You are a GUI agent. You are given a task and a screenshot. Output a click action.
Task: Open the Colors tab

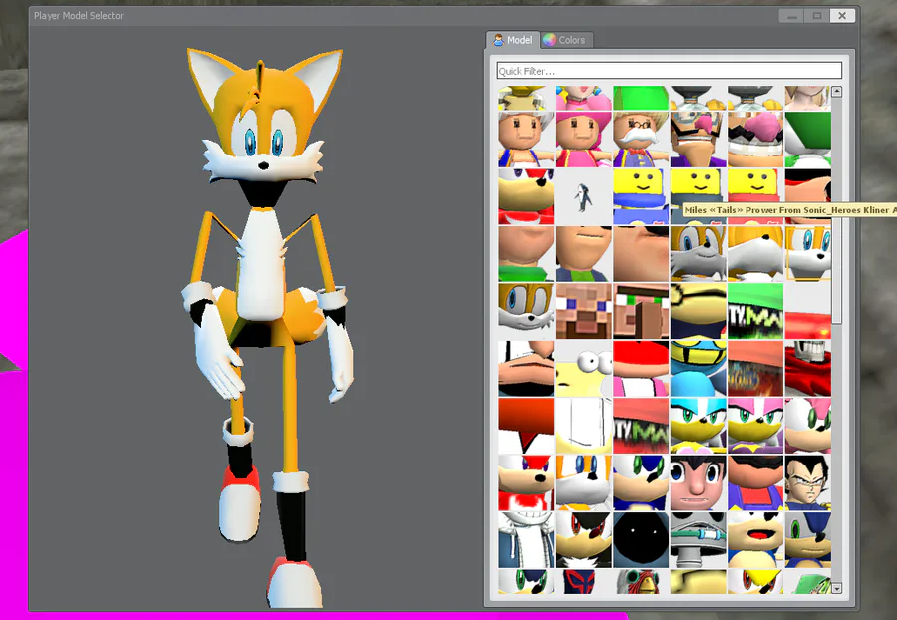coord(566,40)
